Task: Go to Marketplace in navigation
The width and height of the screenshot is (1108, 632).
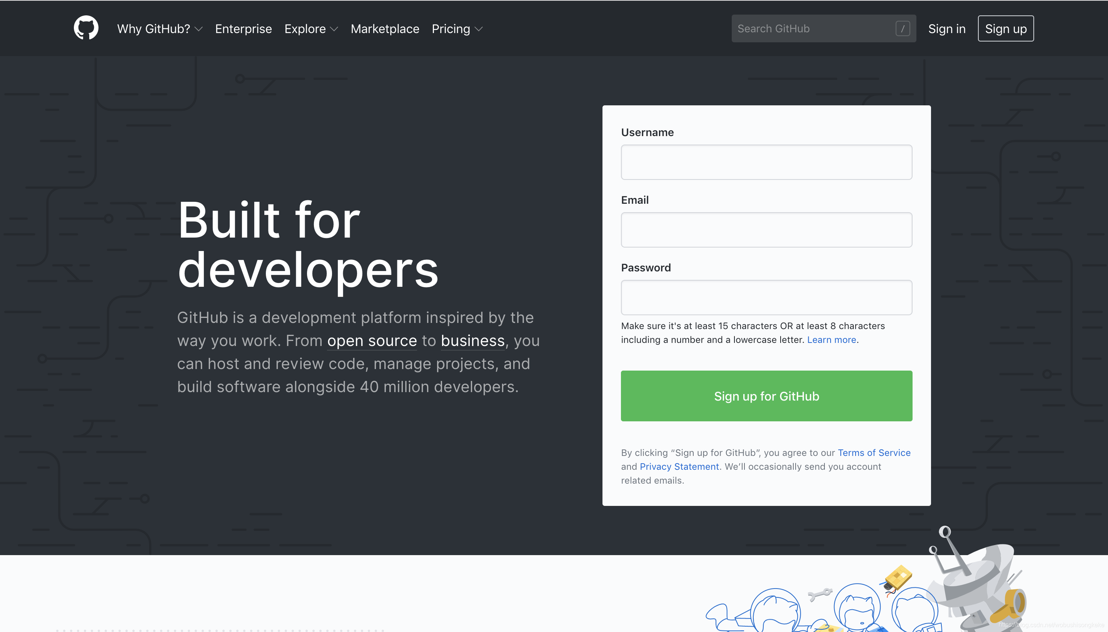Action: [x=384, y=29]
